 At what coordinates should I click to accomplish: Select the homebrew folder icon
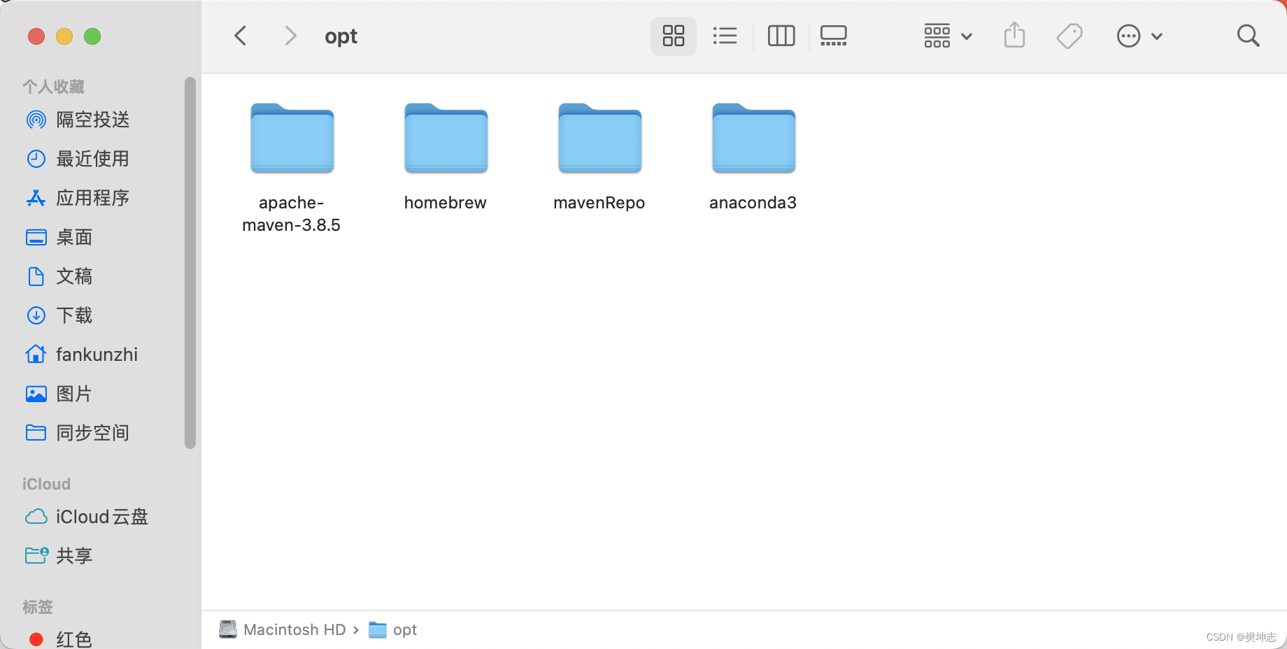pyautogui.click(x=446, y=138)
